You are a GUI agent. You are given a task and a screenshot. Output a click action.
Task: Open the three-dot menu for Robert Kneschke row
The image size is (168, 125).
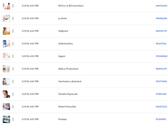pos(13,107)
